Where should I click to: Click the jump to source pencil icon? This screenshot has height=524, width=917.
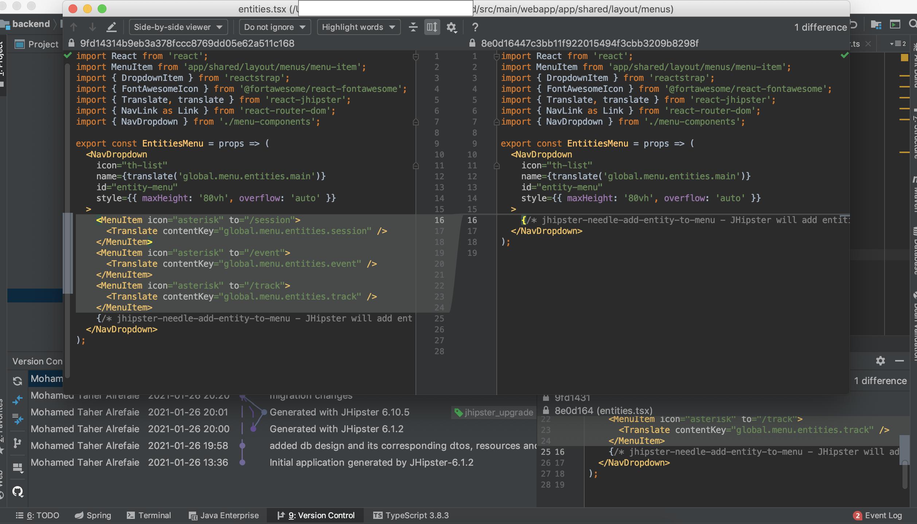pos(112,27)
